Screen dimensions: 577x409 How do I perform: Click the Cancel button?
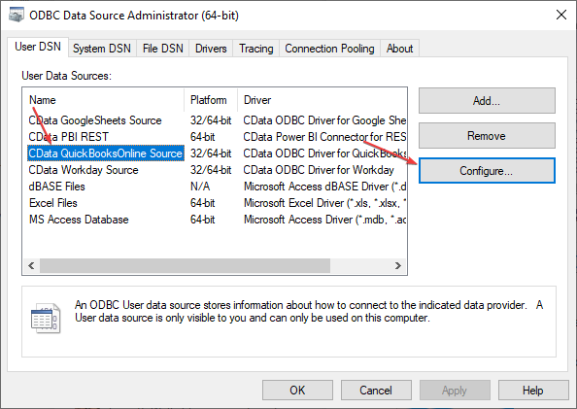pos(376,391)
